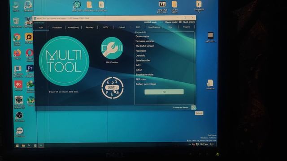Click the Serial number row
The height and width of the screenshot is (161, 287).
tap(143, 60)
